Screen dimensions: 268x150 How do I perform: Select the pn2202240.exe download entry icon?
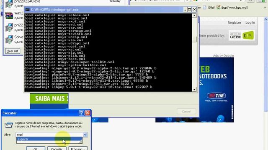coord(9,4)
